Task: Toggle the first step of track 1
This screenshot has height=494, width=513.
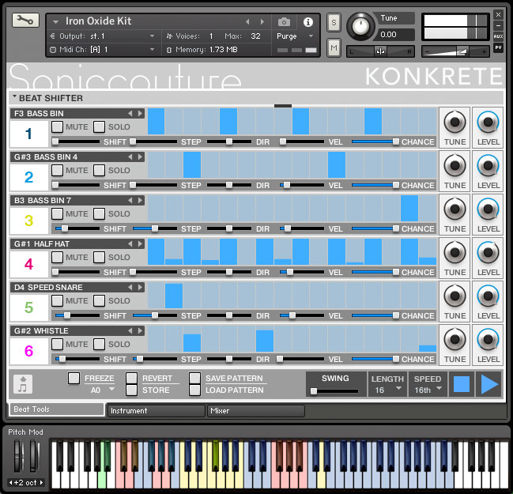Action: [156, 121]
